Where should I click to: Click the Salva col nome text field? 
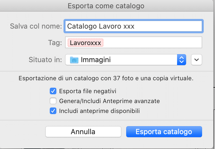(134, 26)
